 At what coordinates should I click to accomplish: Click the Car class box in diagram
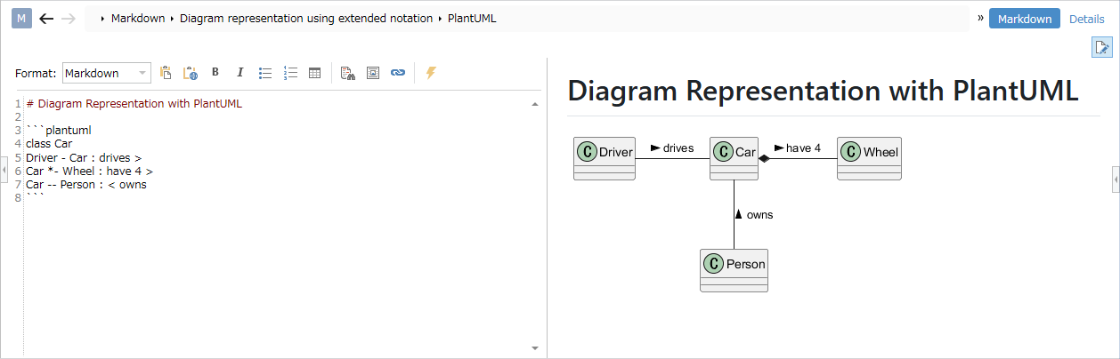(x=734, y=158)
